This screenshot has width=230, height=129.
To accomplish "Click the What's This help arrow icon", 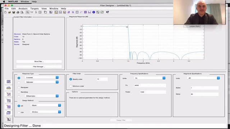I will pyautogui.click(x=107, y=12).
